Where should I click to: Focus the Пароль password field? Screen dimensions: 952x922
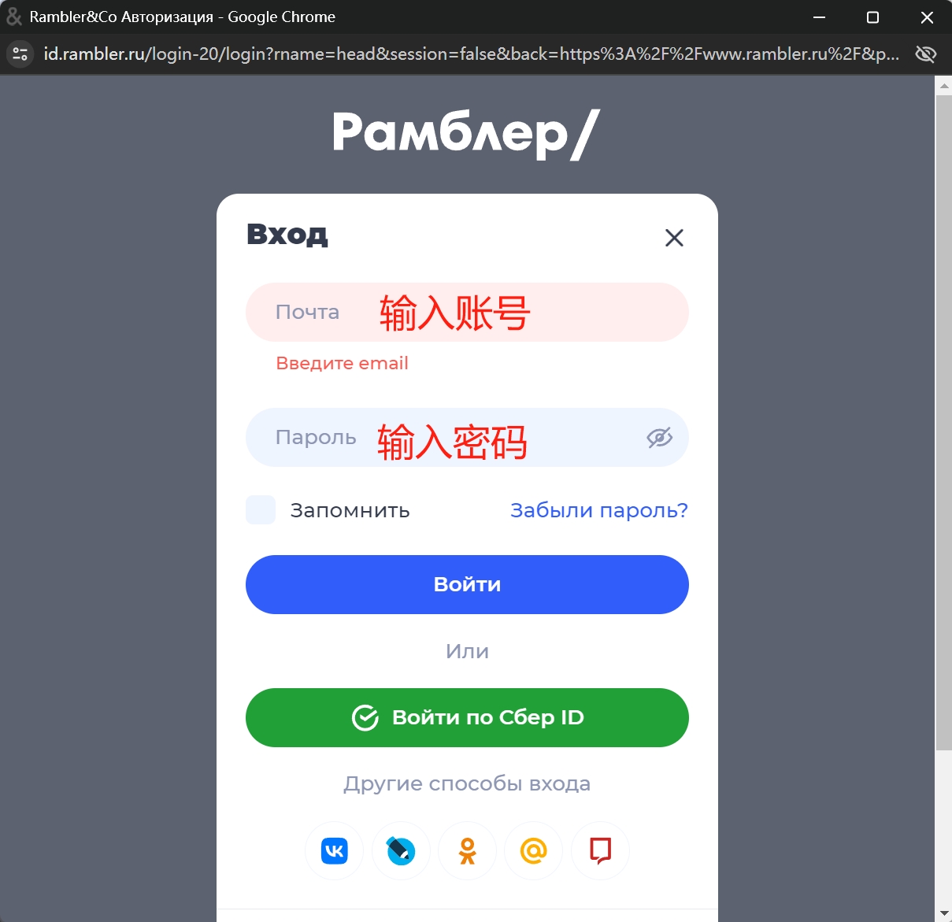point(467,437)
